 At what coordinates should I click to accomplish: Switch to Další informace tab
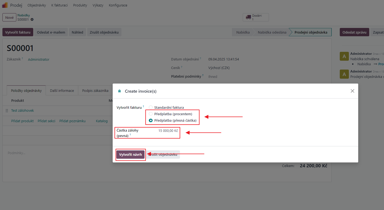(x=62, y=90)
